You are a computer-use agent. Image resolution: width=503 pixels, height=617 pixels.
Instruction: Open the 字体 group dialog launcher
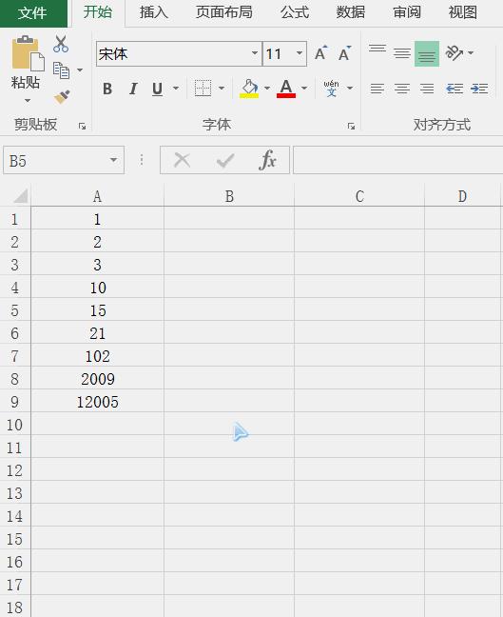(x=351, y=126)
